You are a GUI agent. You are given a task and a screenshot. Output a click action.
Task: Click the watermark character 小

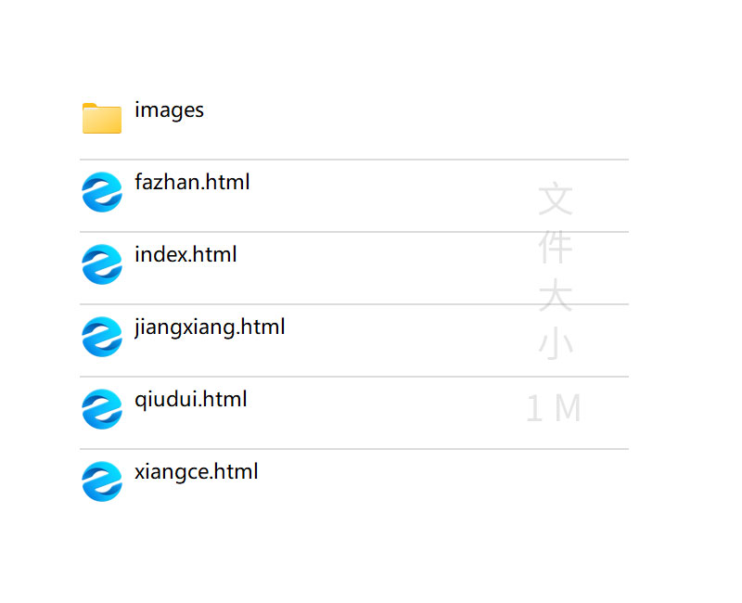556,344
